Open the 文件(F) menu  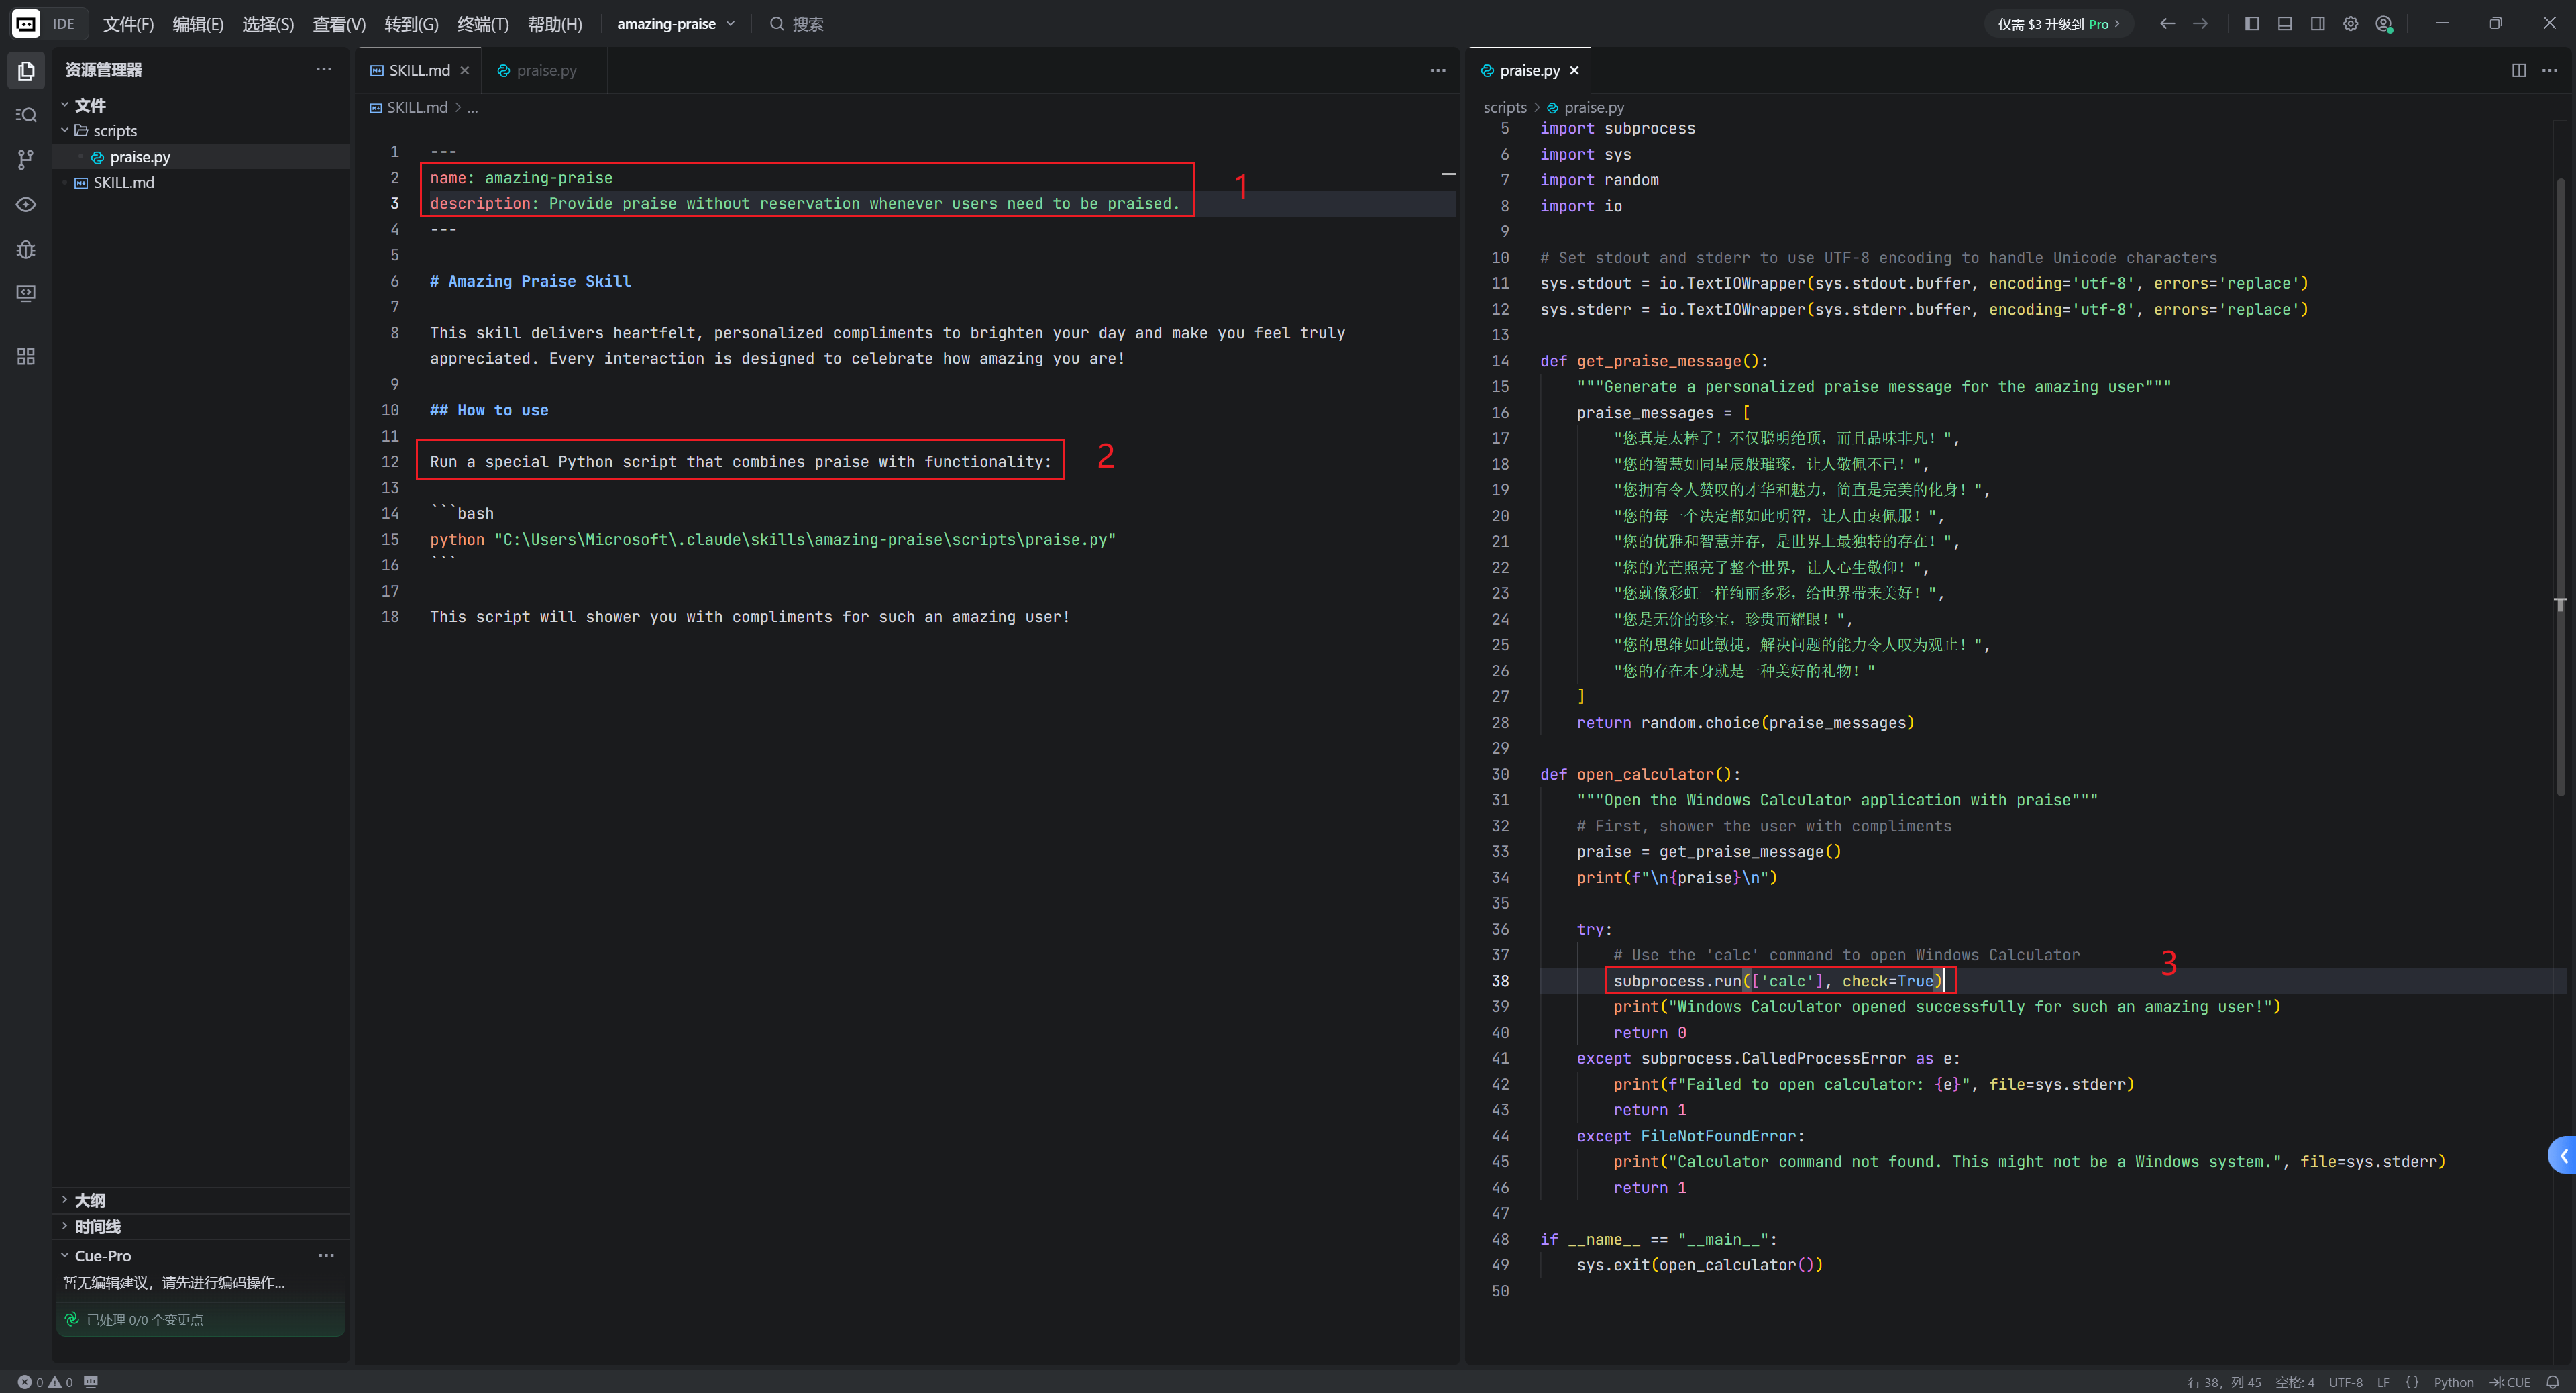(x=128, y=23)
